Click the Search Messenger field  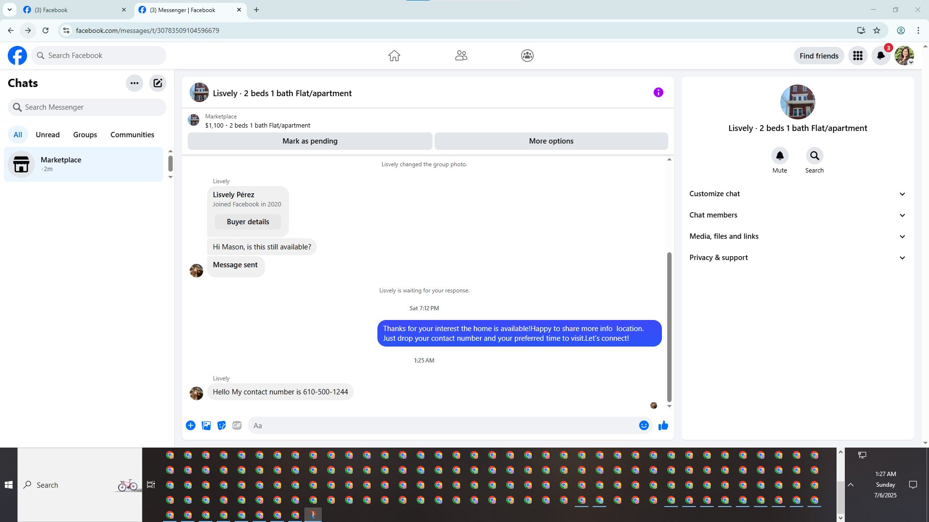click(x=87, y=107)
